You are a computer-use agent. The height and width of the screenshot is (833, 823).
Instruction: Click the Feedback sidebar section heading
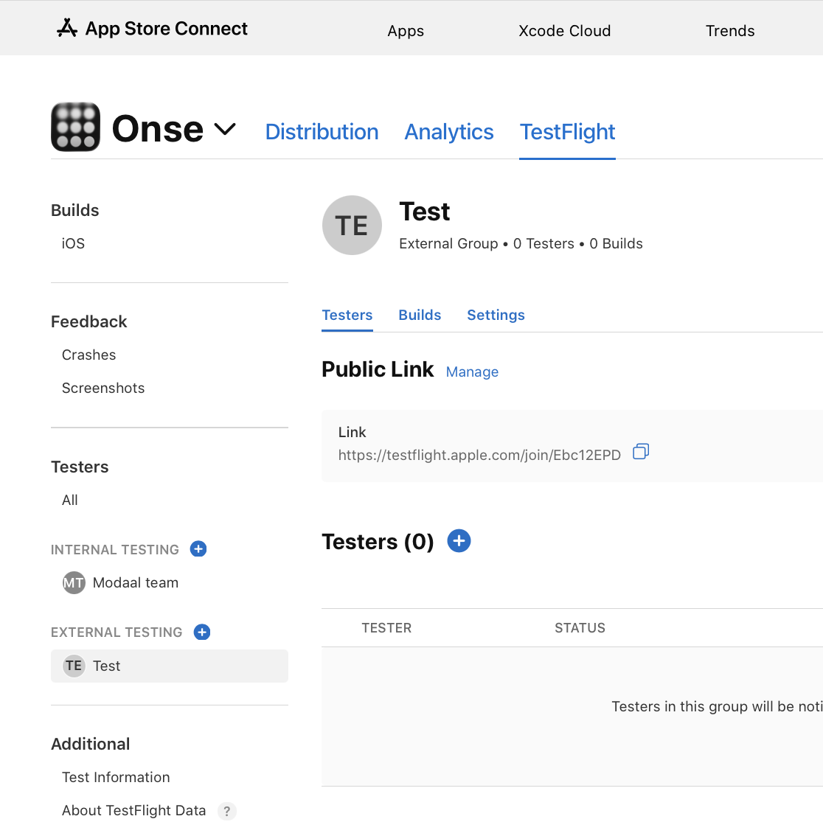88,322
